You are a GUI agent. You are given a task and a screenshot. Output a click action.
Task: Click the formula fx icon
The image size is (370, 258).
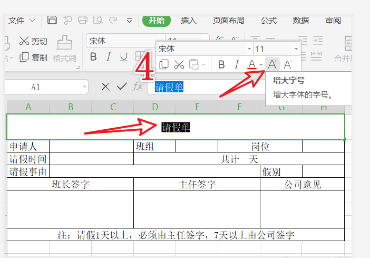[138, 87]
